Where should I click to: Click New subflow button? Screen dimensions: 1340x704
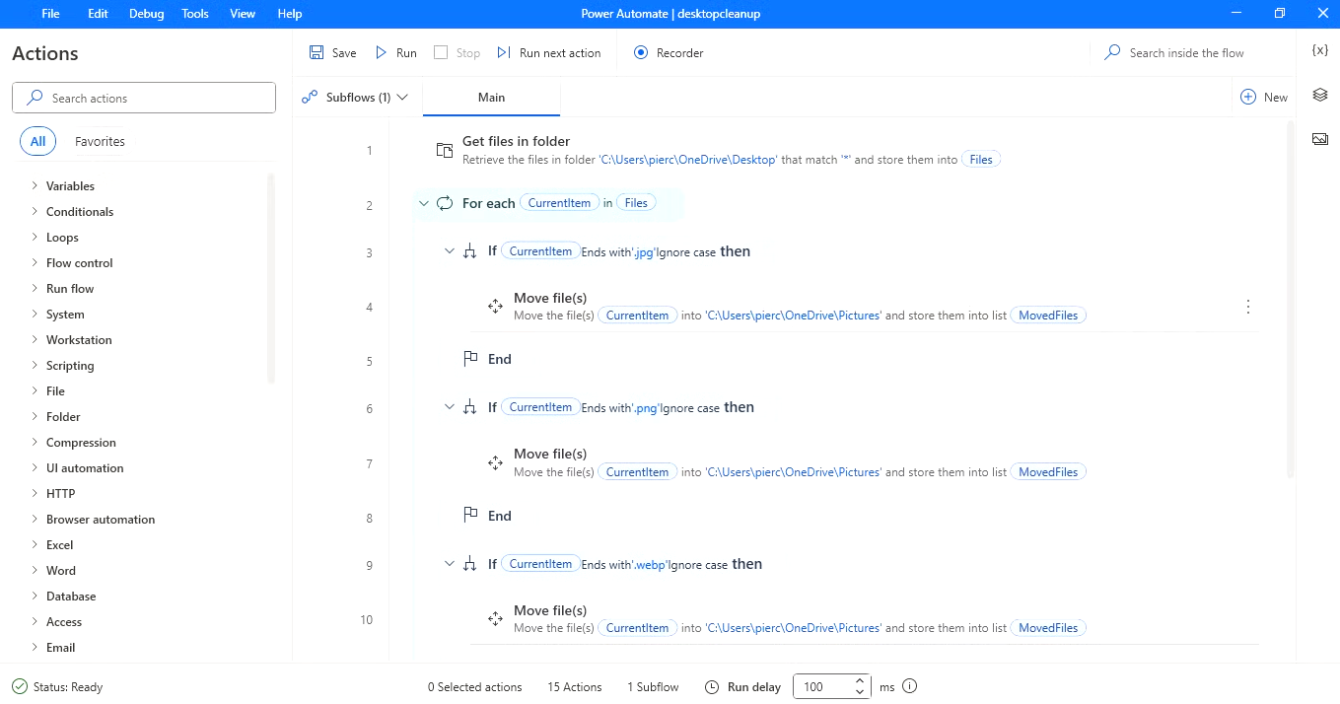(1264, 97)
